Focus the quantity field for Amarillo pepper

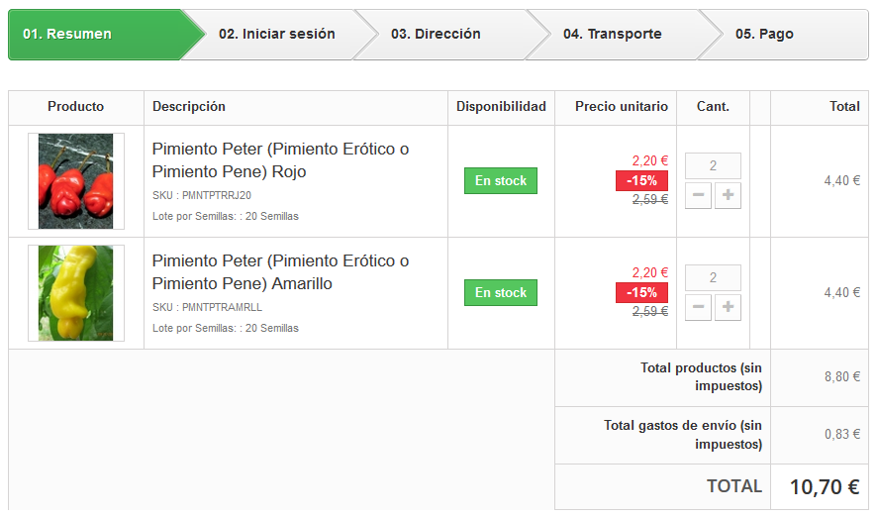(713, 278)
